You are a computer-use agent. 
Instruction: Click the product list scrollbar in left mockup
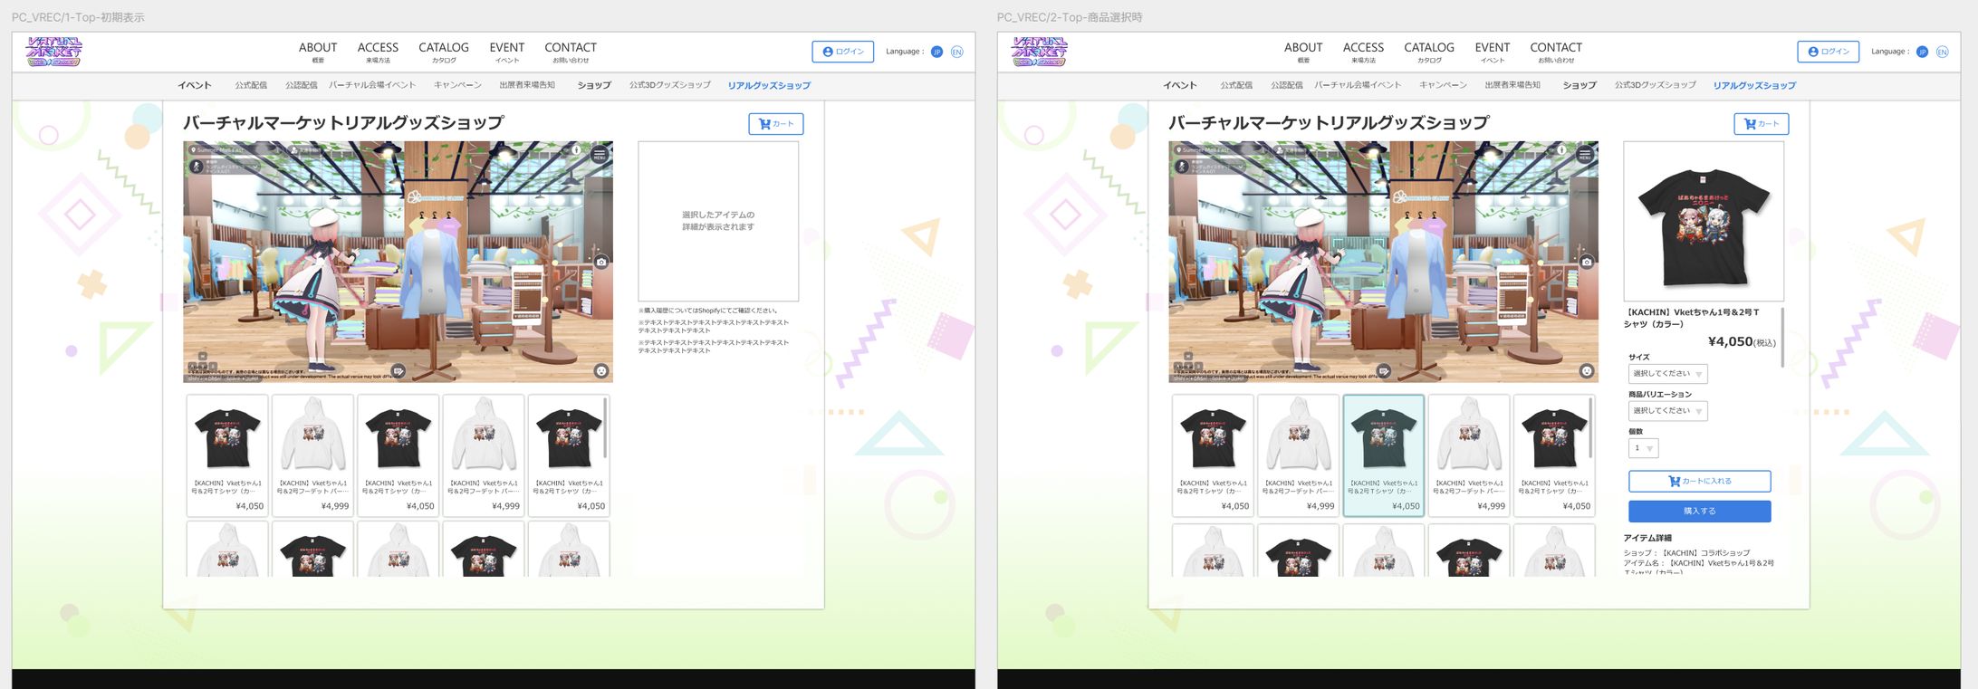pos(605,427)
